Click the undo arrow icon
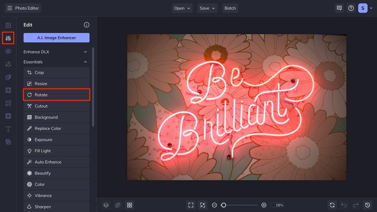The height and width of the screenshot is (212, 377). (x=344, y=205)
